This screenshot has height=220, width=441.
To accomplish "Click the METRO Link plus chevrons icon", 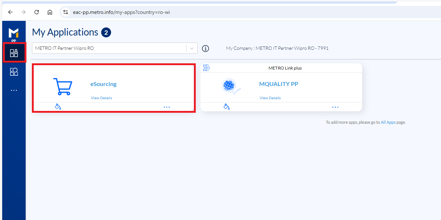I will [206, 68].
